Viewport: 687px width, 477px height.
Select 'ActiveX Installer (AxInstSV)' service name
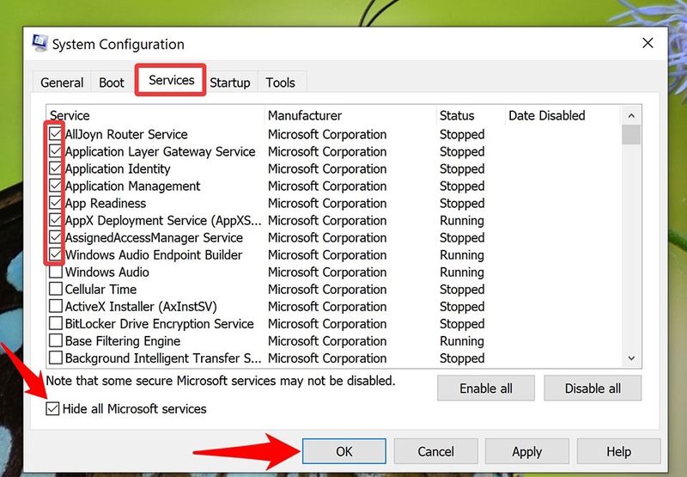[x=141, y=307]
